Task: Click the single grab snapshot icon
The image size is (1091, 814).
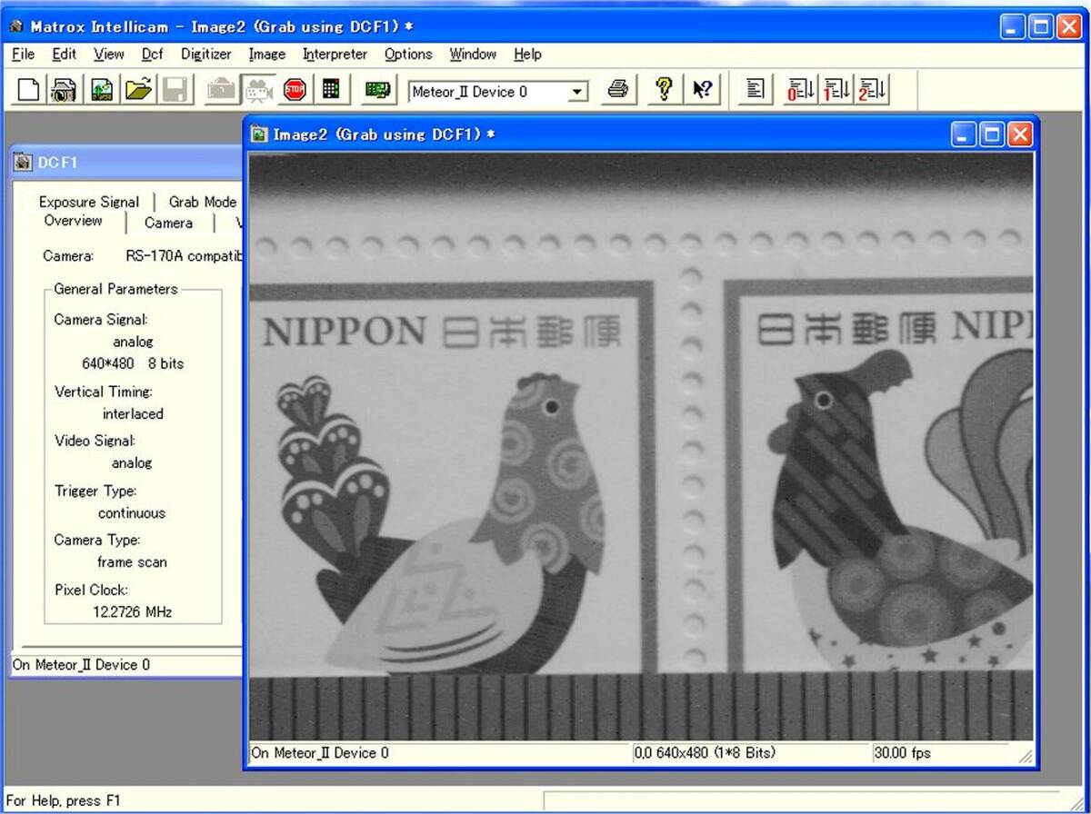Action: pos(221,89)
